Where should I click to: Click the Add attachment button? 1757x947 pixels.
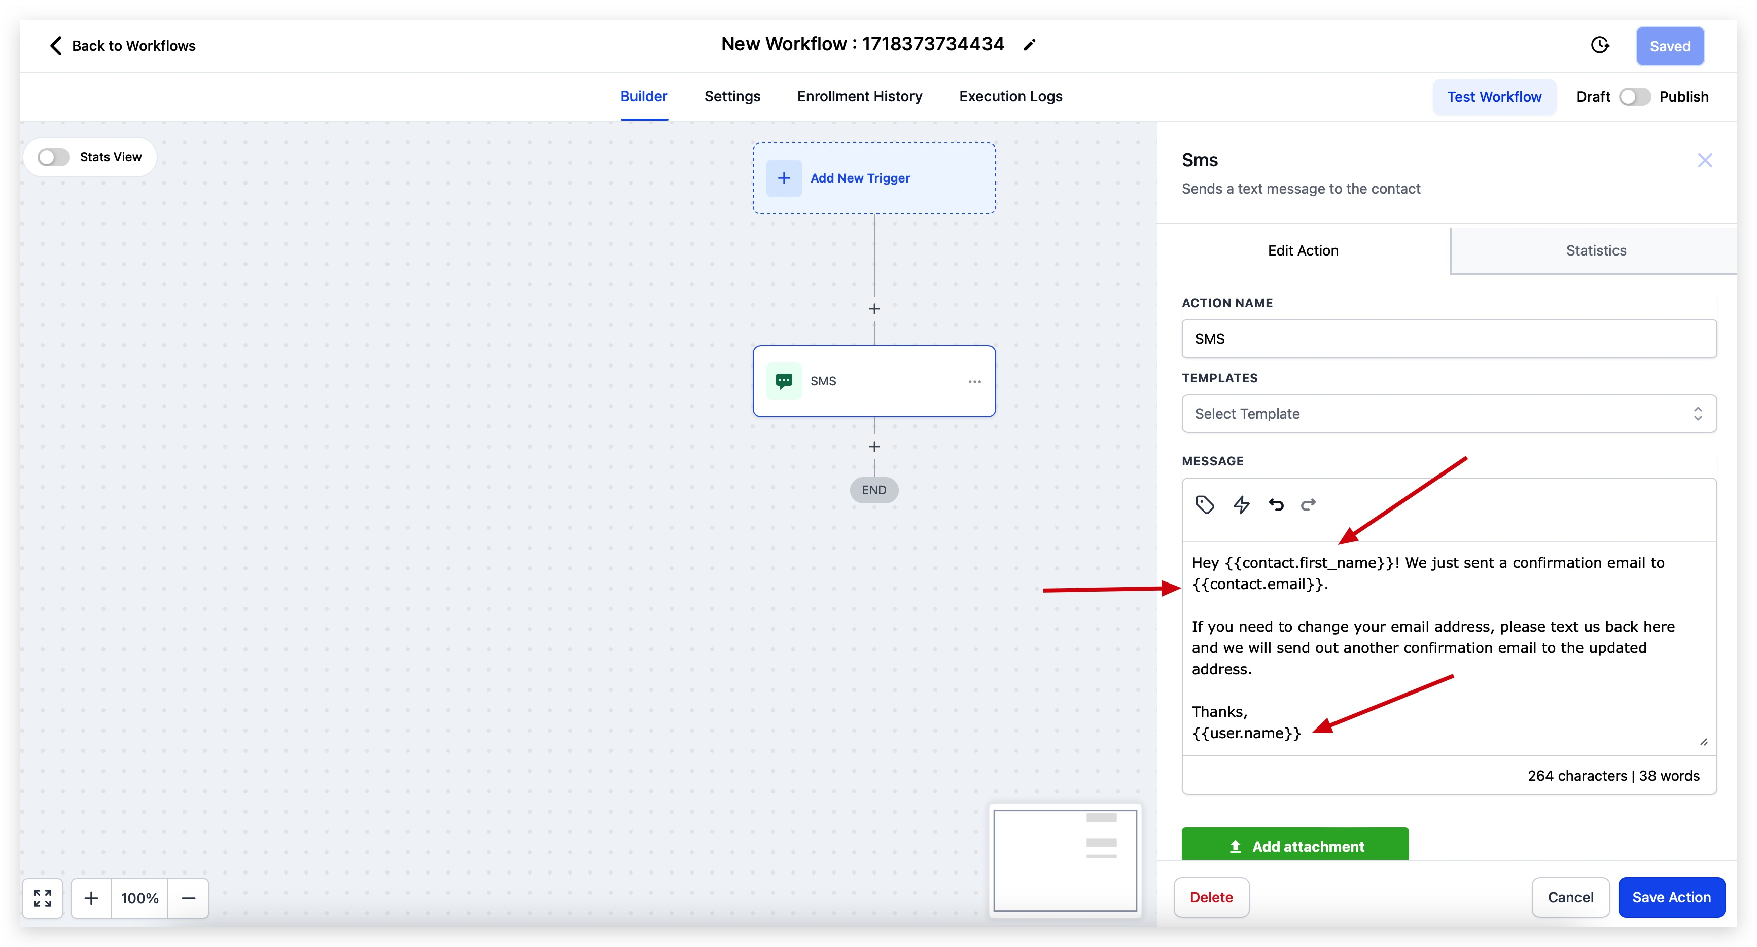tap(1294, 846)
